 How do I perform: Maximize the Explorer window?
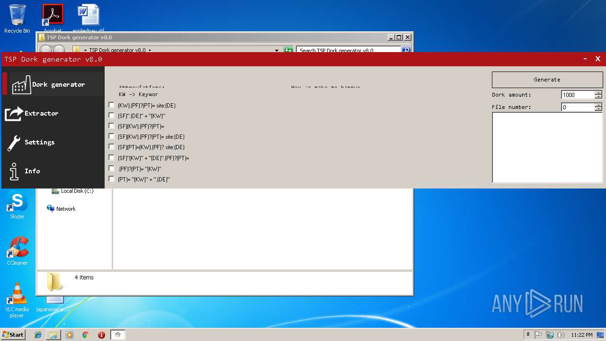coord(399,37)
